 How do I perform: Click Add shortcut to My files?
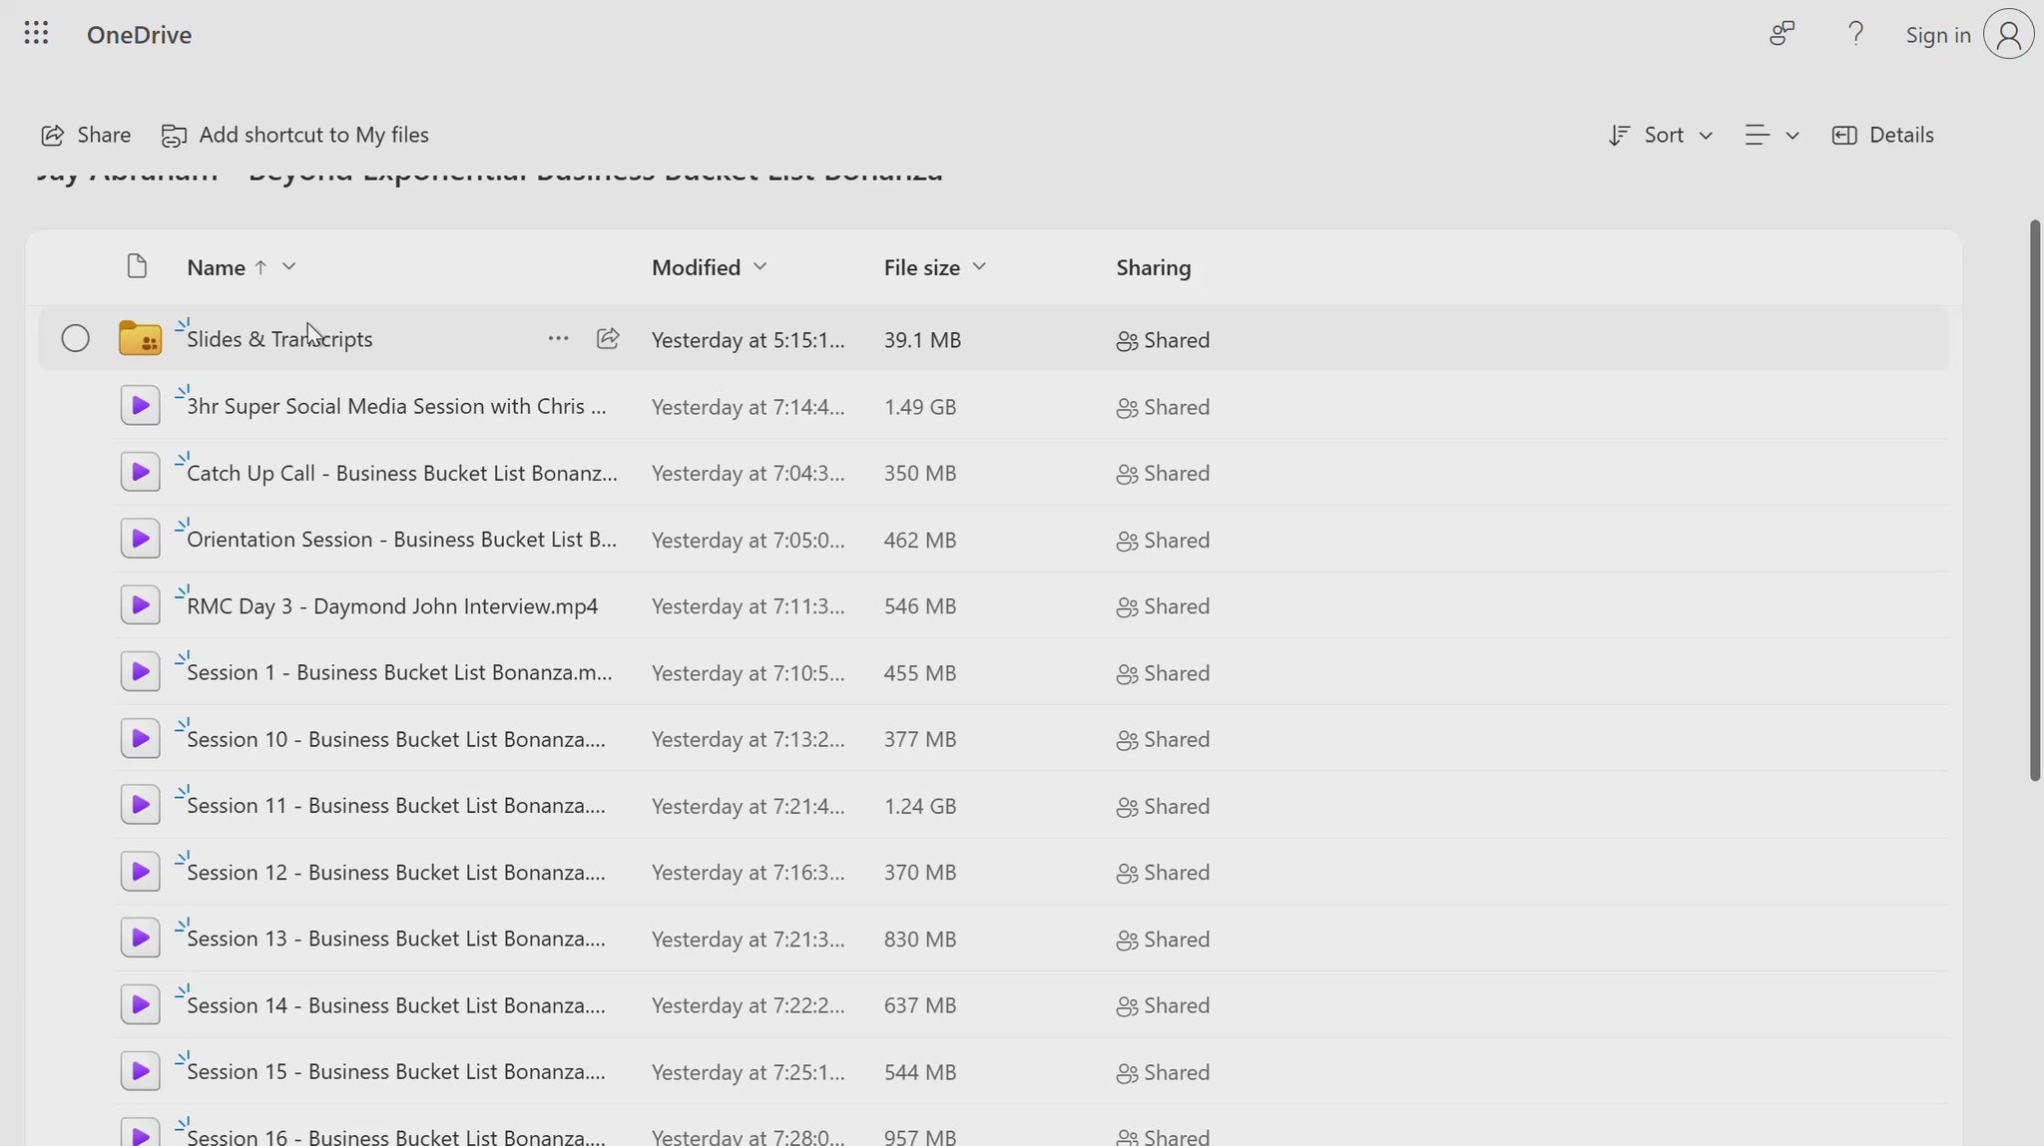click(294, 134)
